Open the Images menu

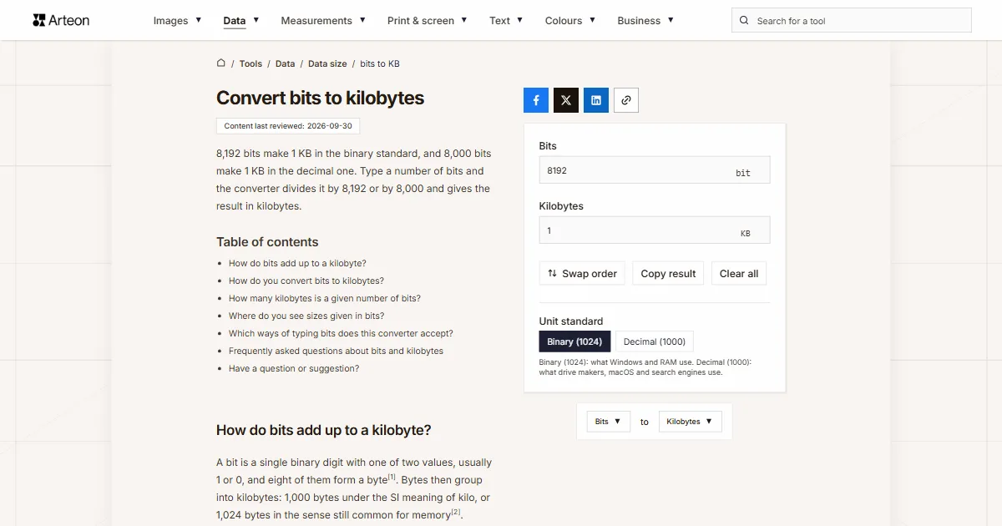point(177,21)
